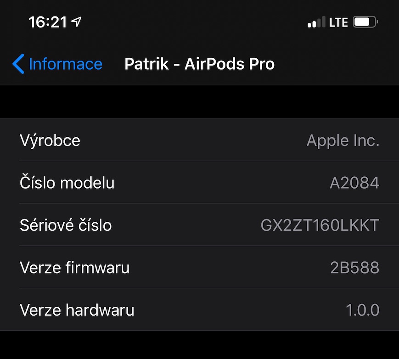Tap the LTE network indicator
This screenshot has width=399, height=359.
338,22
